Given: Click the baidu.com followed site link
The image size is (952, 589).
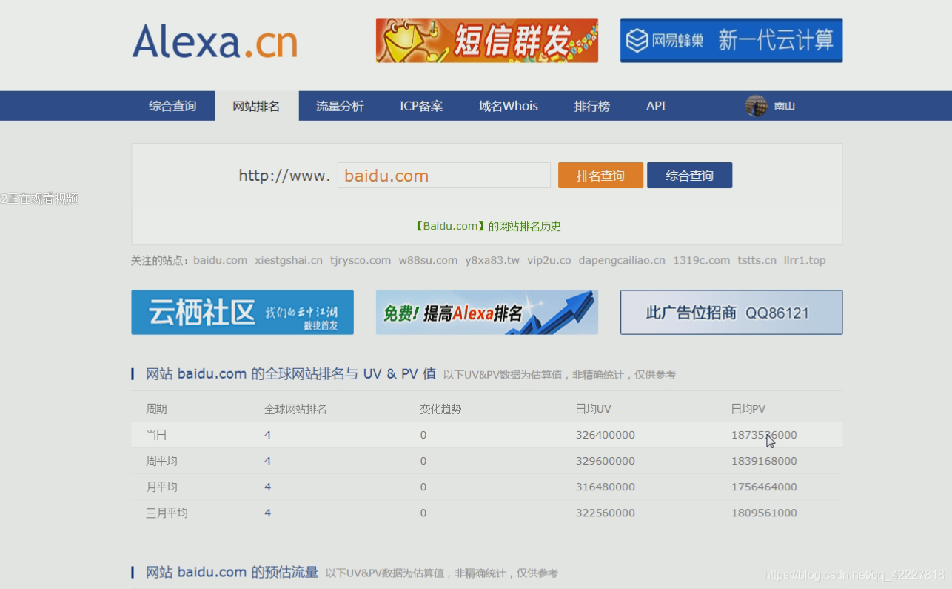Looking at the screenshot, I should [220, 260].
